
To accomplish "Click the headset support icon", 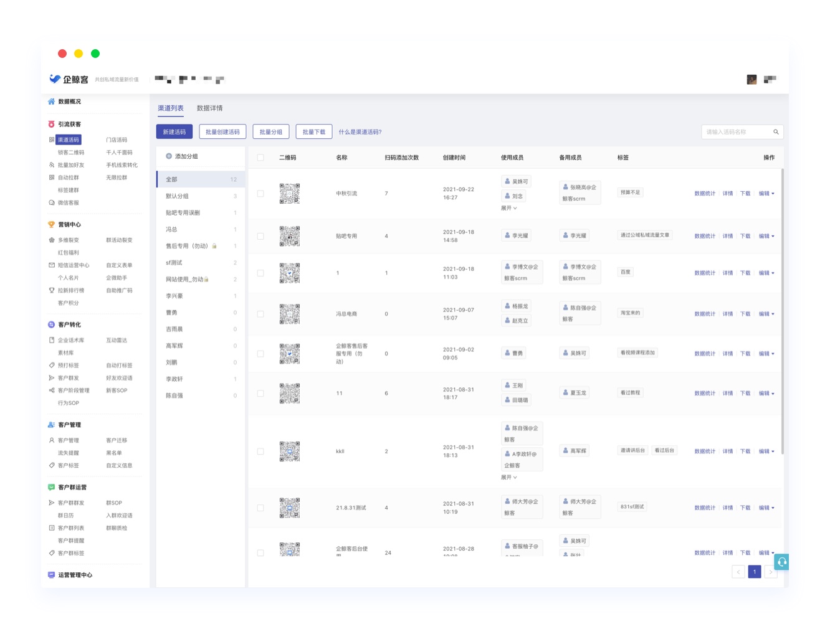I will tap(781, 562).
